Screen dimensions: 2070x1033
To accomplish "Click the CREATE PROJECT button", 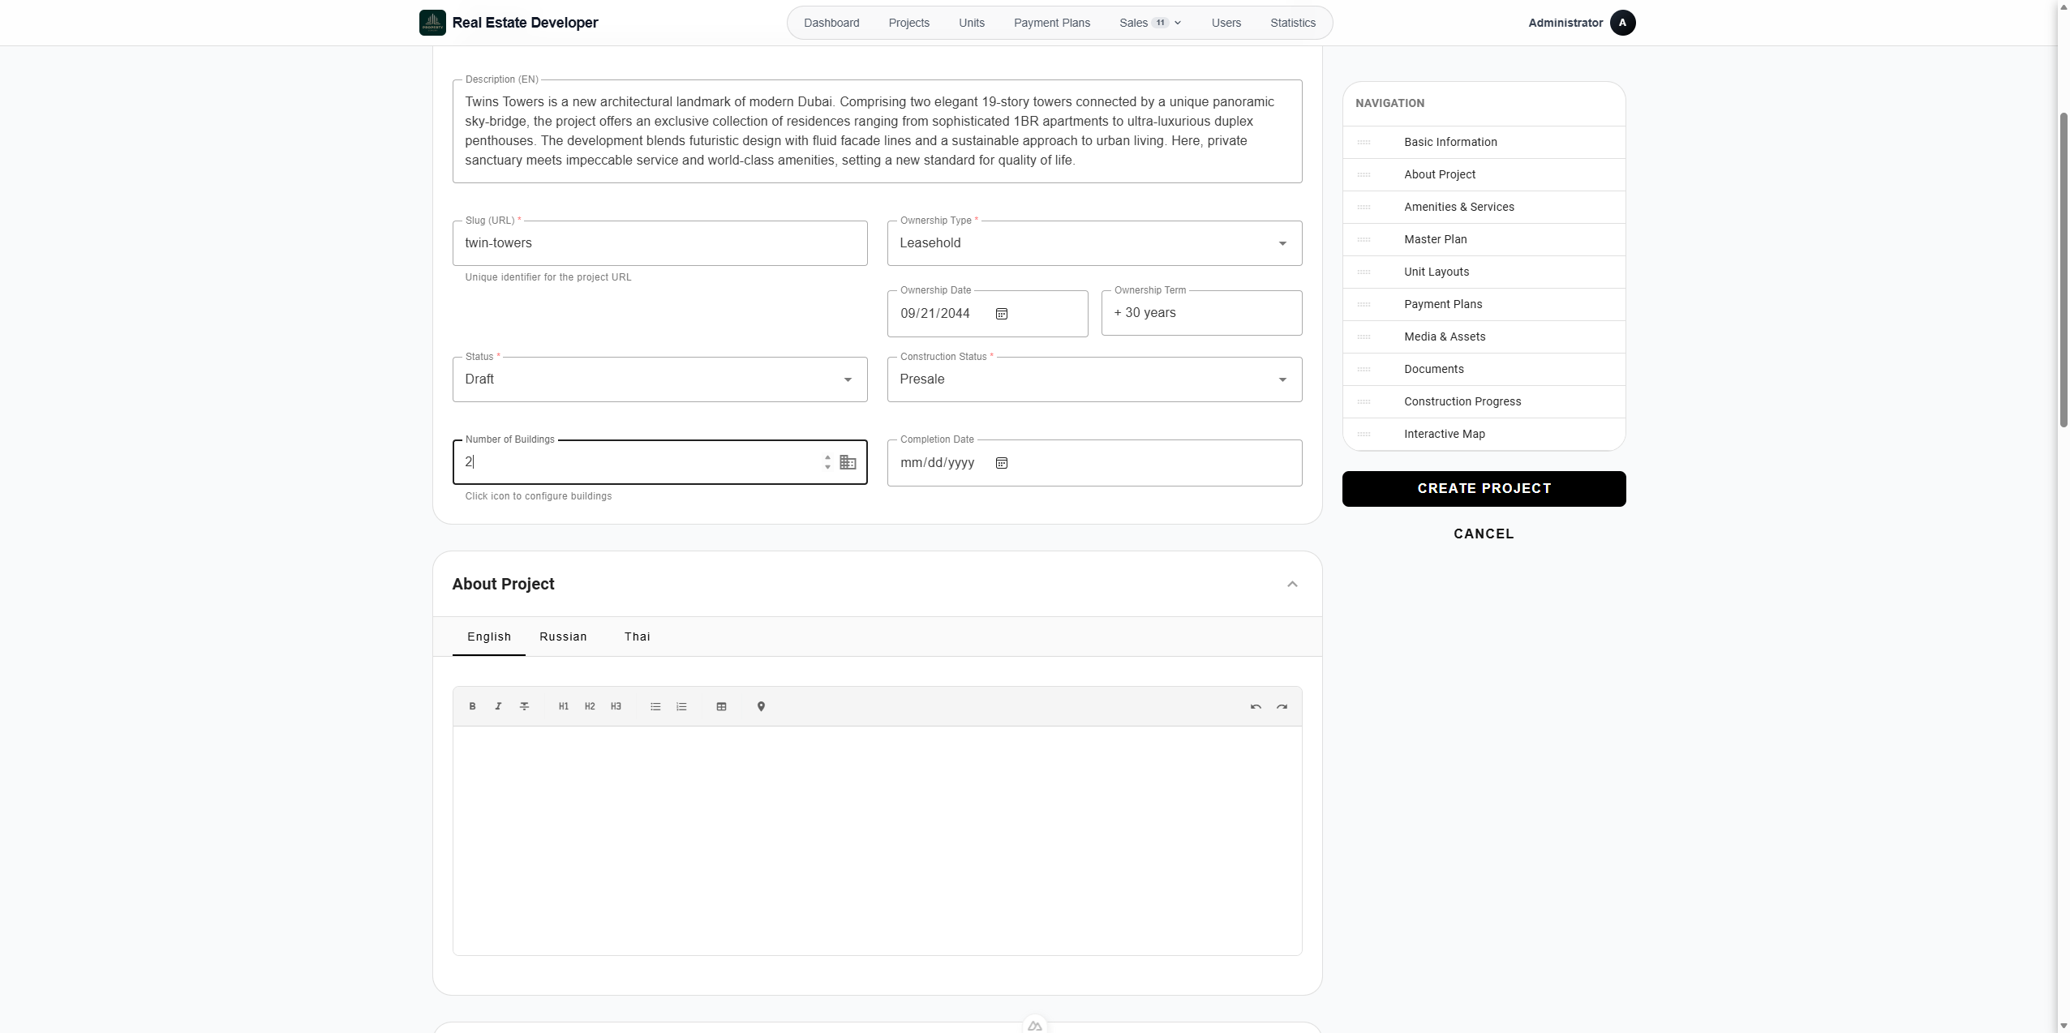I will pos(1484,489).
